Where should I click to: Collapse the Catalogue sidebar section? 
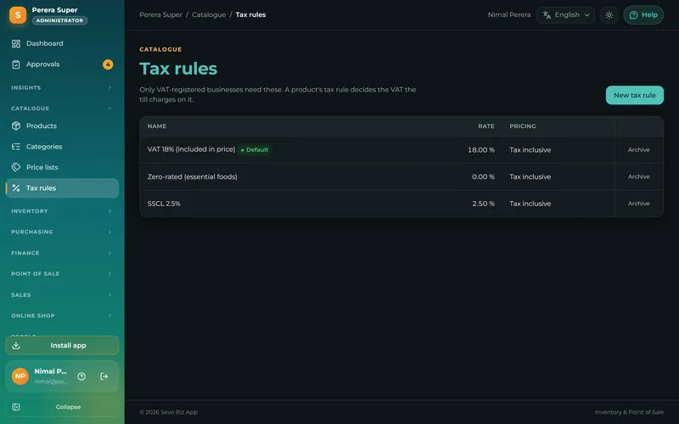62,109
